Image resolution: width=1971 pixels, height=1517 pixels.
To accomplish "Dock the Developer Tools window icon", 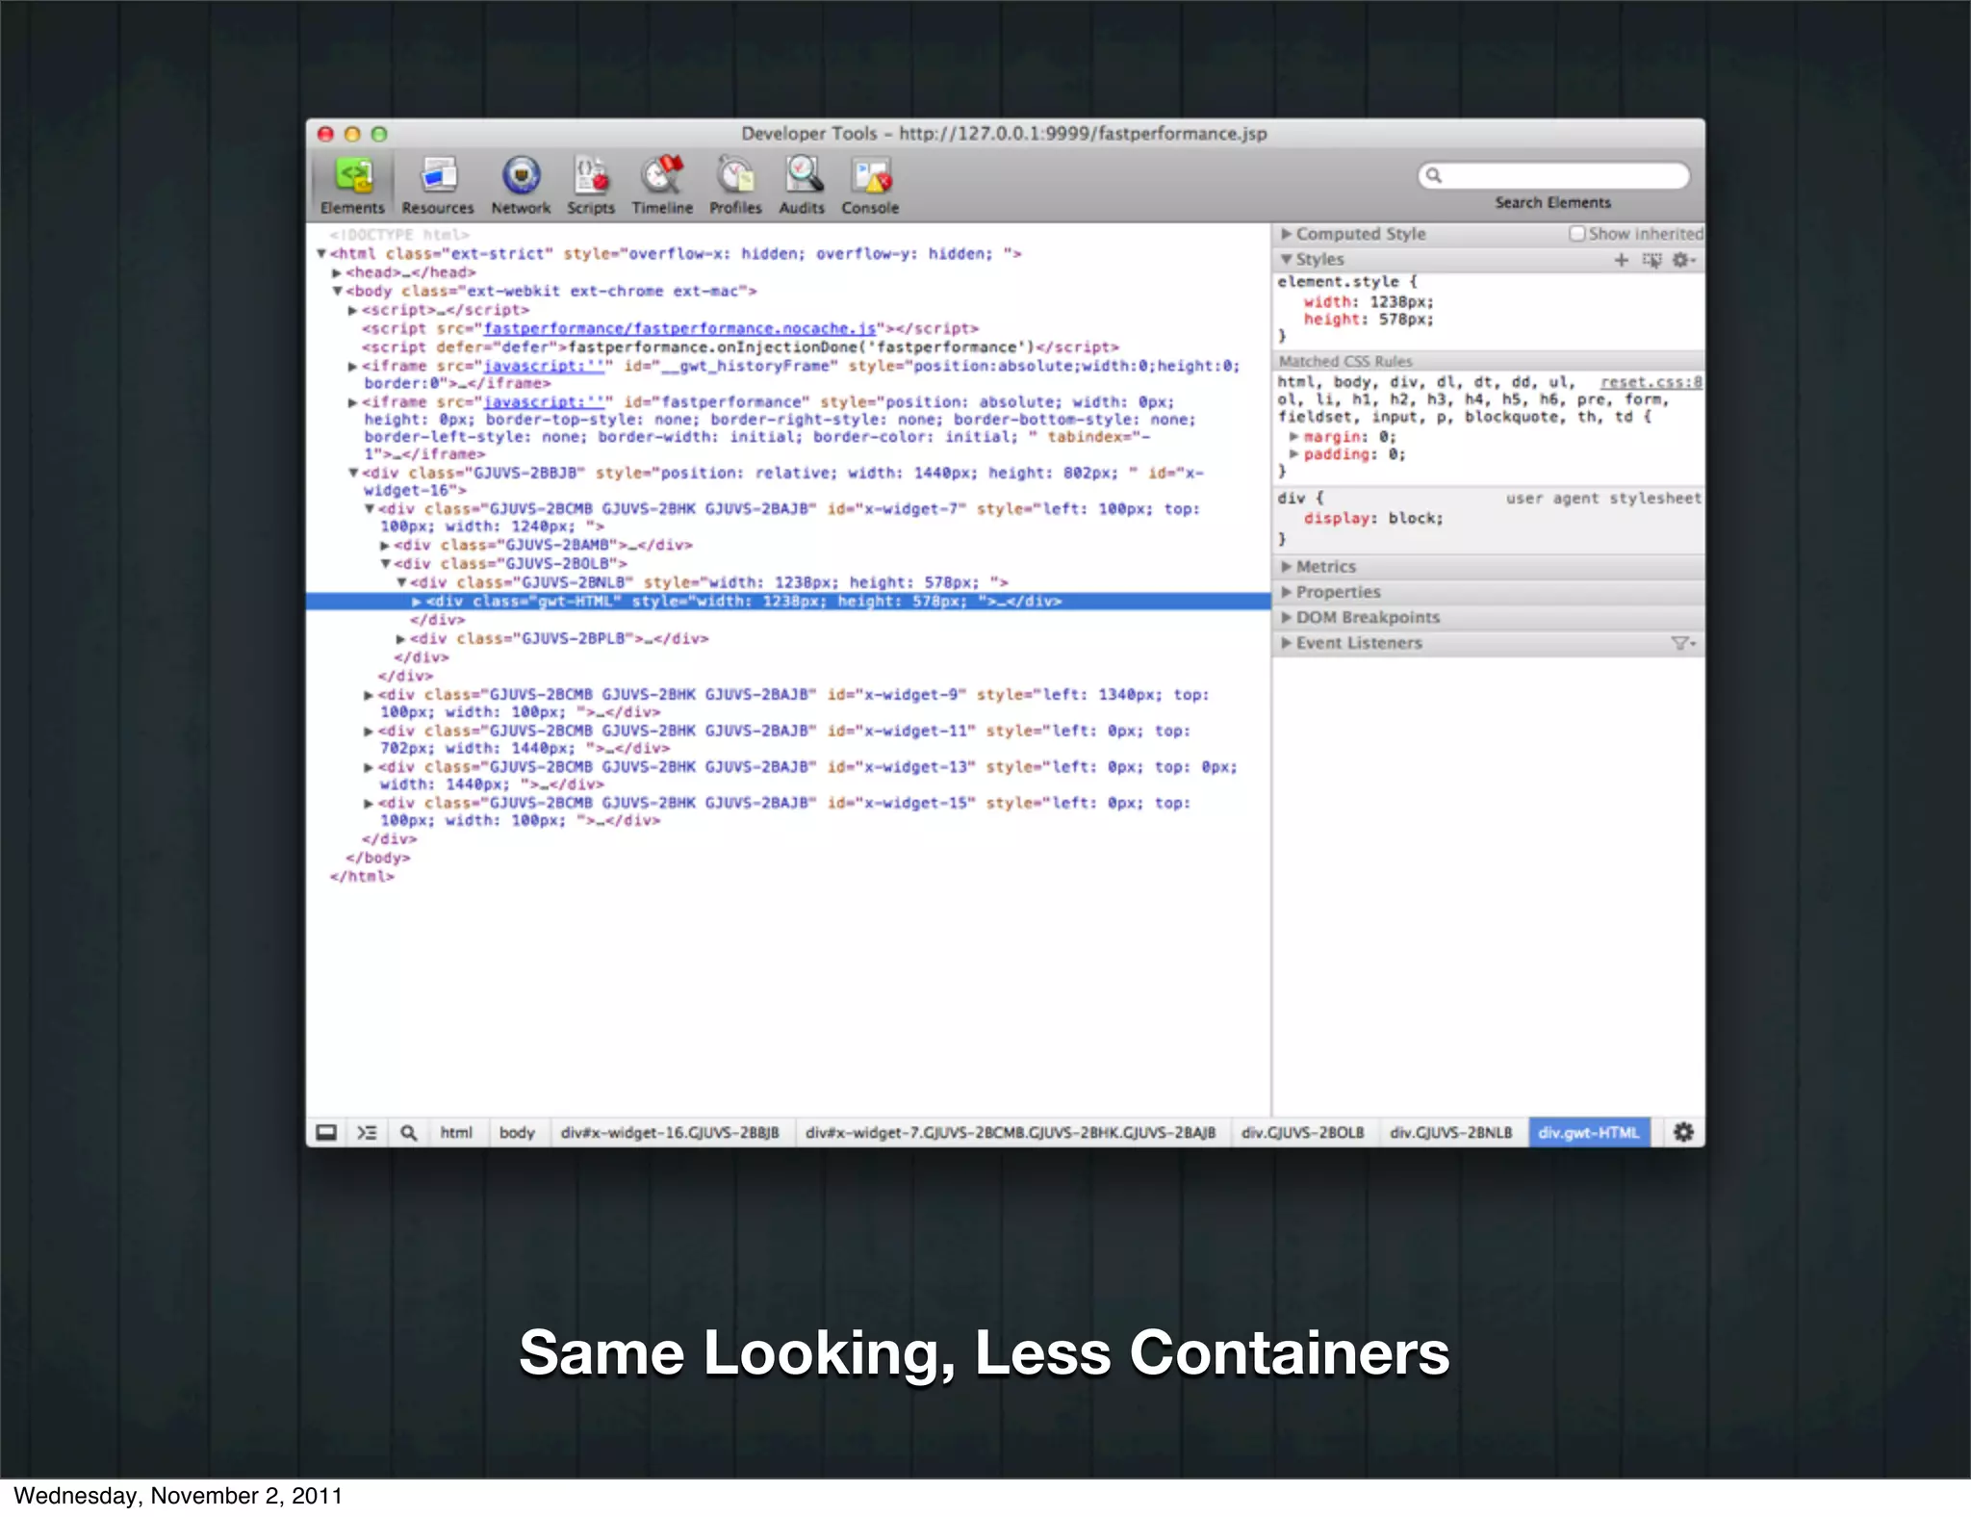I will coord(326,1132).
